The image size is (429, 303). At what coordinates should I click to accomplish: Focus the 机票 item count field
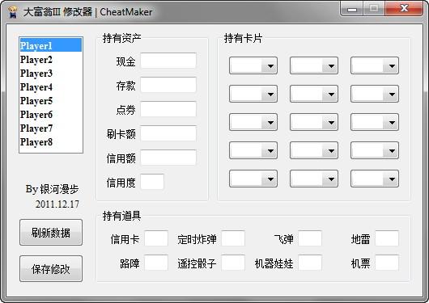[x=387, y=263]
